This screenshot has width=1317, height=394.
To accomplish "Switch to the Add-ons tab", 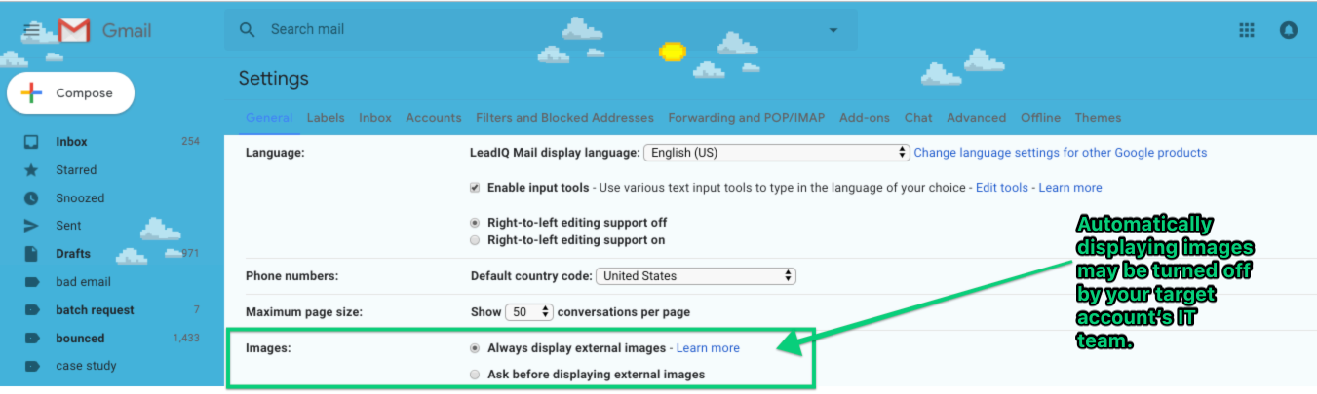I will (x=865, y=118).
